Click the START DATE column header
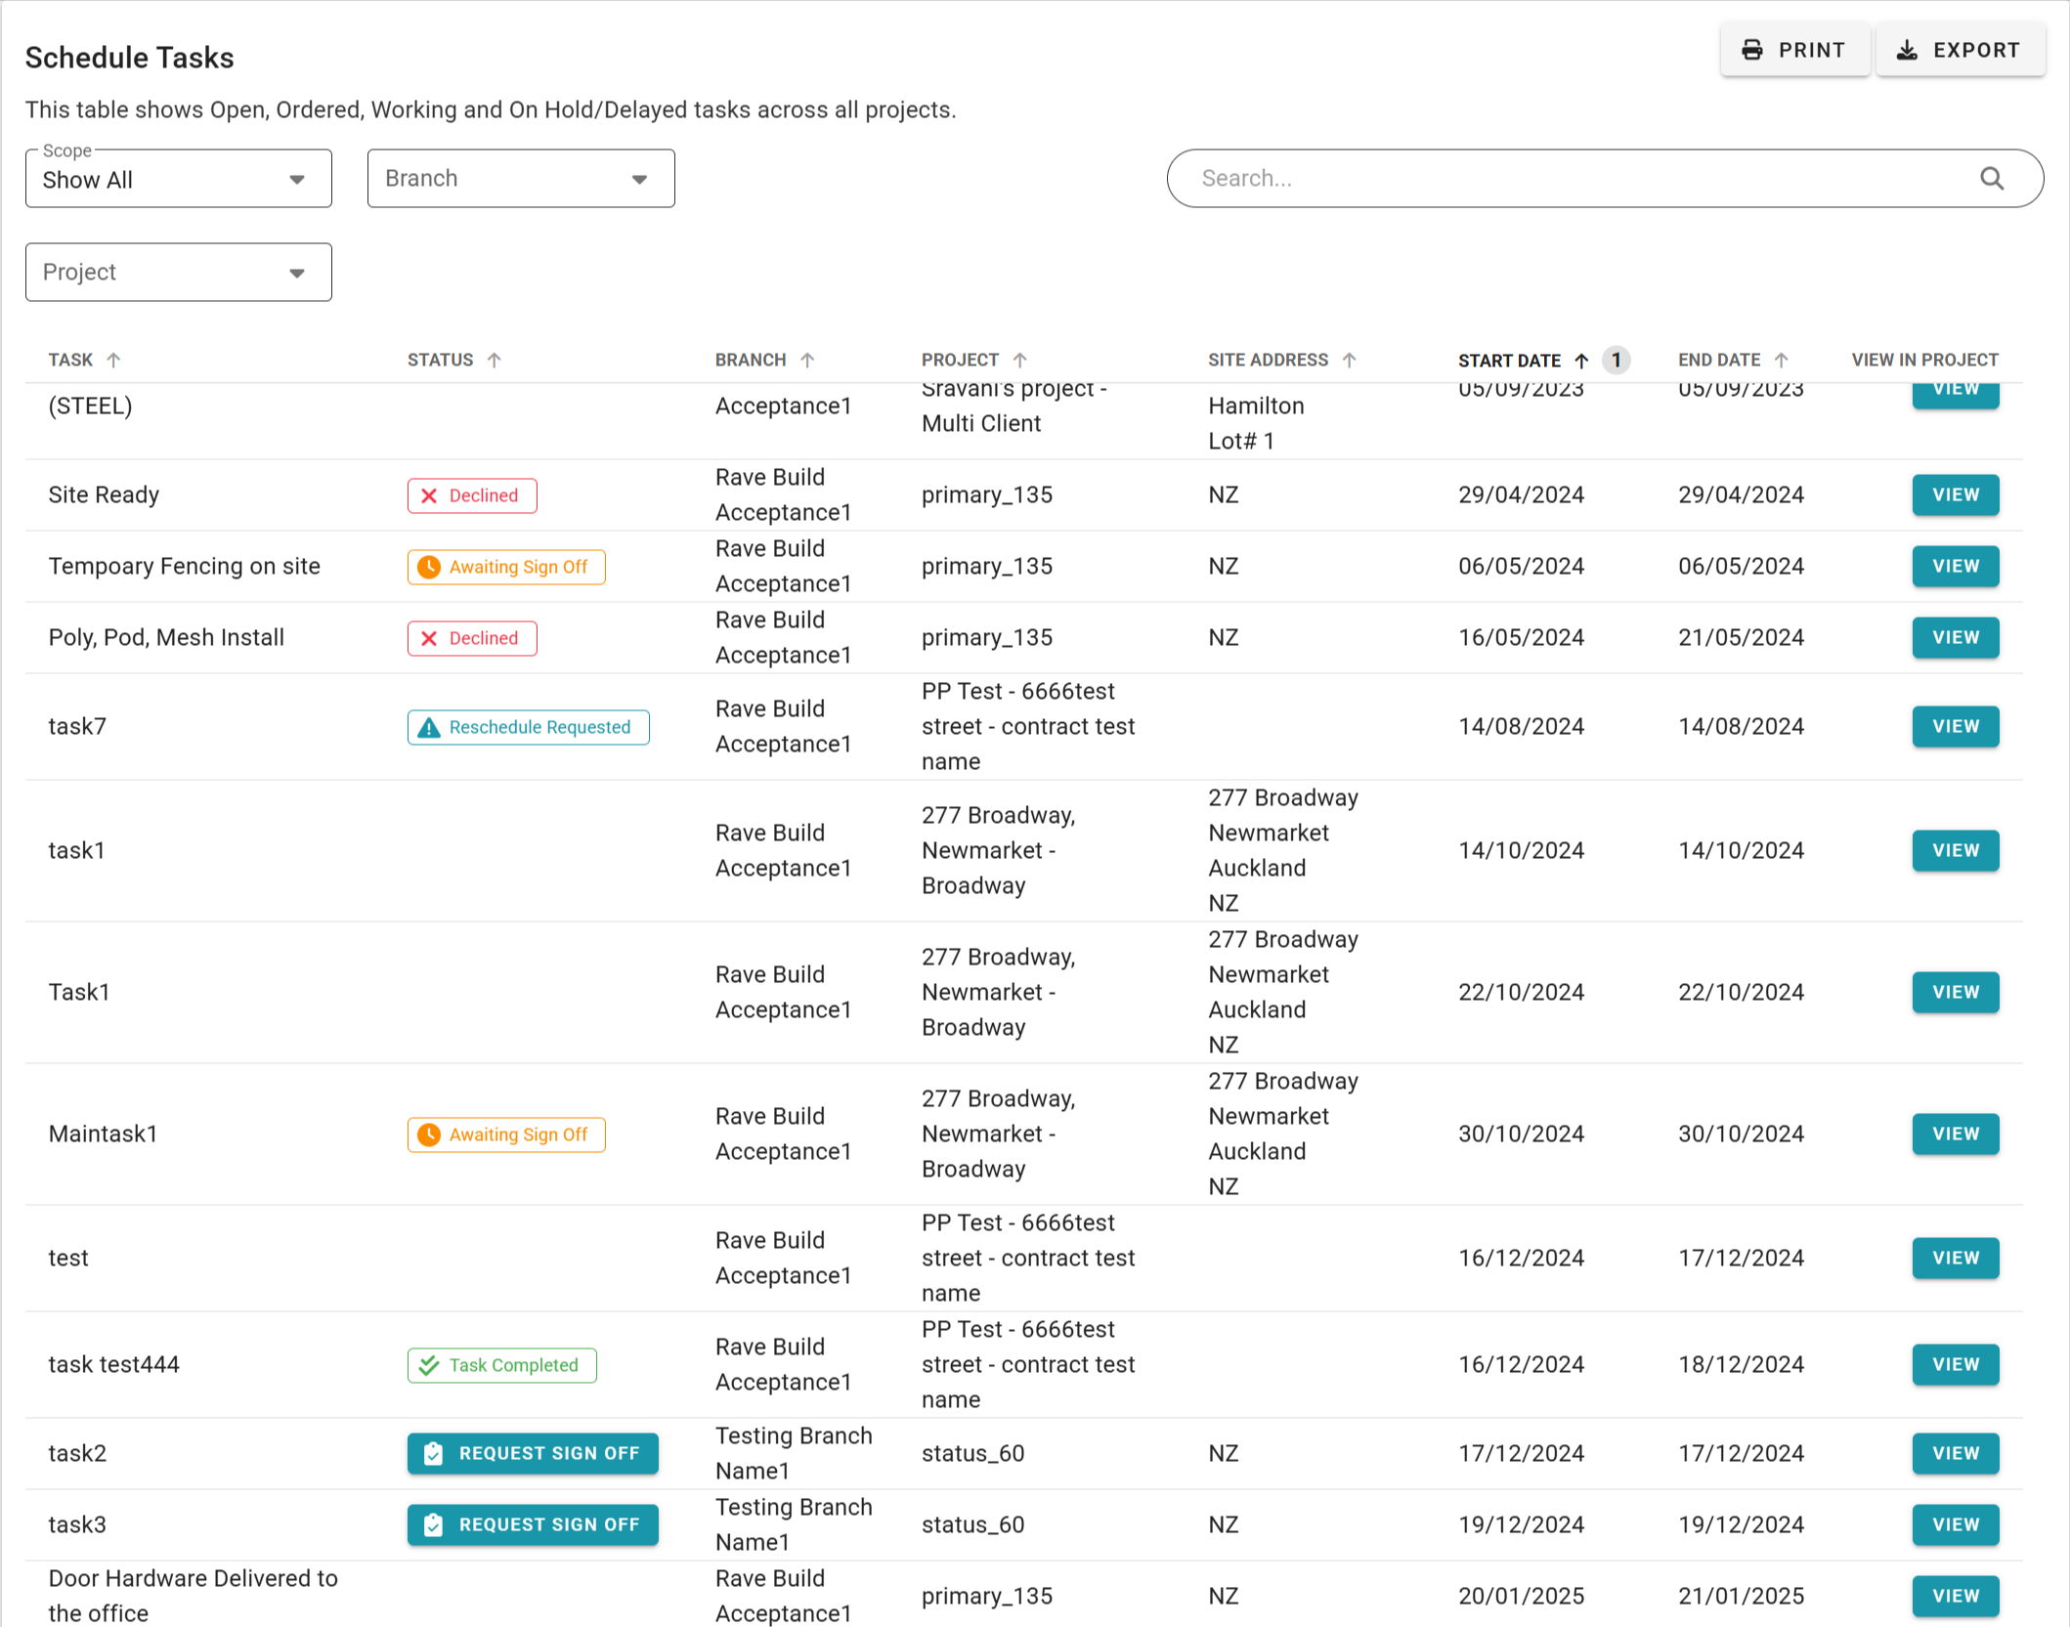The image size is (2070, 1627). [1509, 361]
